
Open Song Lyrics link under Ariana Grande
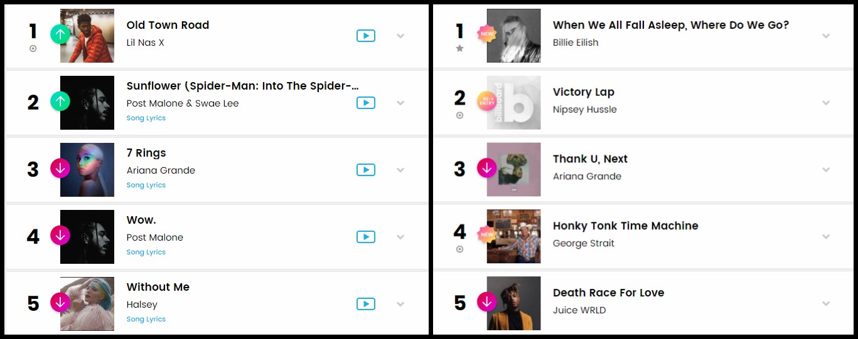146,185
